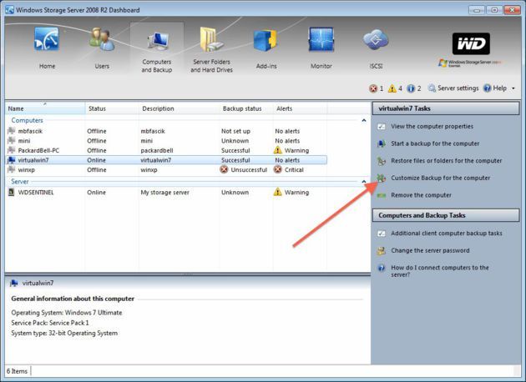526x382 pixels.
Task: Open the Users section icon
Action: tap(102, 39)
